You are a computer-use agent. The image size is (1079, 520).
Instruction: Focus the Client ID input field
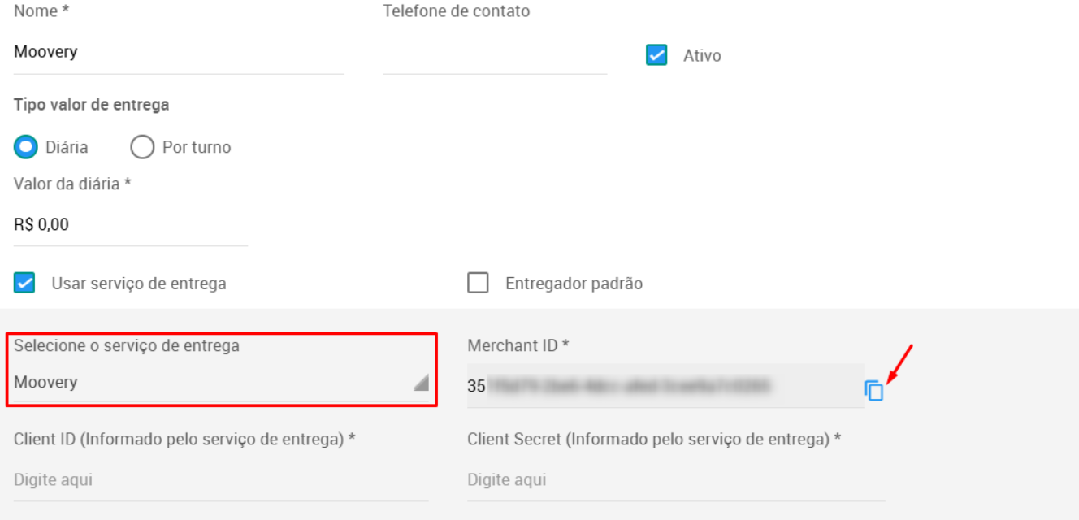(221, 480)
